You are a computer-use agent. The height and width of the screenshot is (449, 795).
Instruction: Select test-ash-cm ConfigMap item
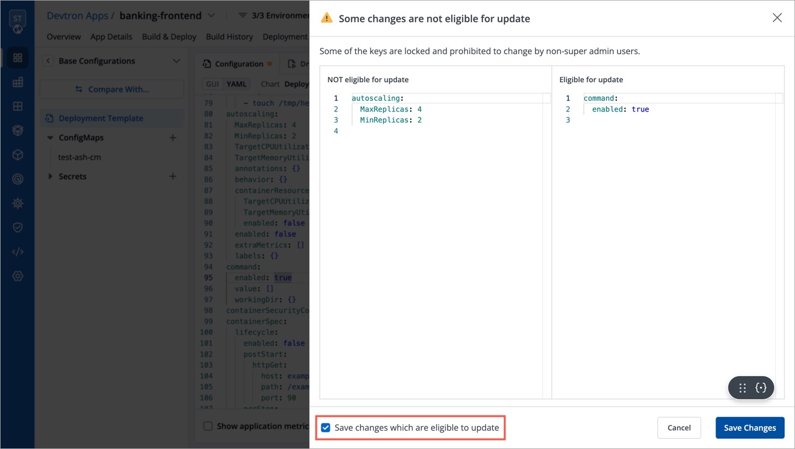[79, 157]
